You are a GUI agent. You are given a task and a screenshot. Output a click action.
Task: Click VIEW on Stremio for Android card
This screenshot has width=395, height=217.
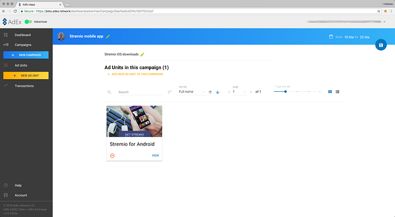point(156,155)
